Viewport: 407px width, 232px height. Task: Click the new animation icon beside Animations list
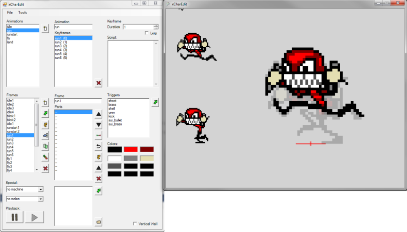click(45, 30)
